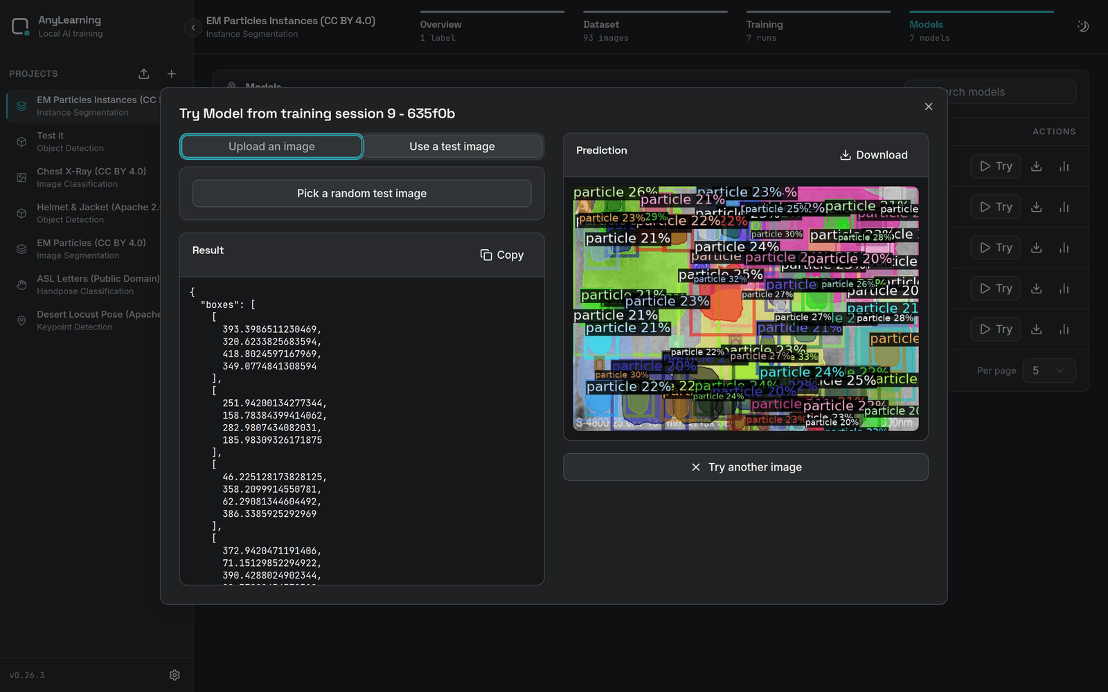Open the Overview tab
Viewport: 1108px width, 692px height.
(x=492, y=28)
